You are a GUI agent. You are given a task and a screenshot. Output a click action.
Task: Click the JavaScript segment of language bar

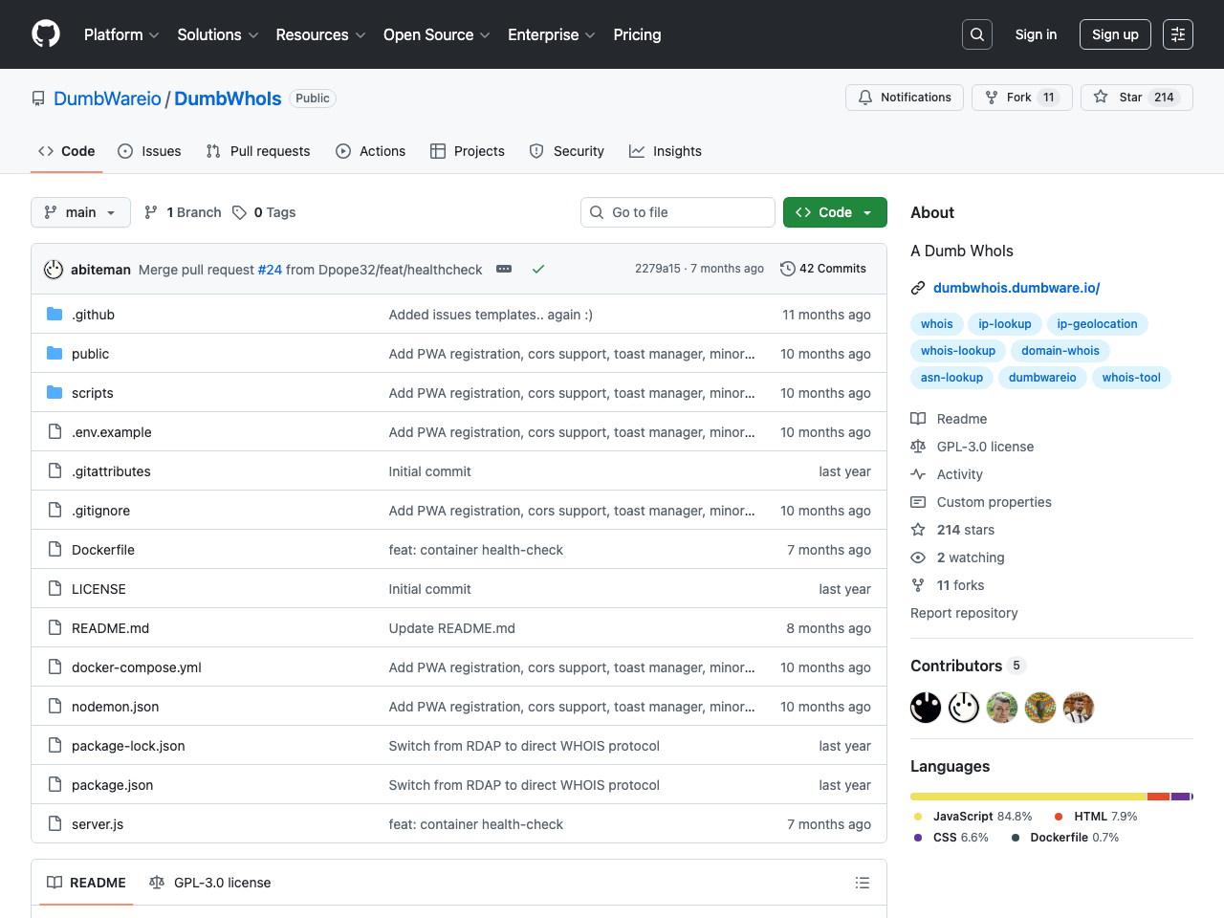pyautogui.click(x=1027, y=797)
